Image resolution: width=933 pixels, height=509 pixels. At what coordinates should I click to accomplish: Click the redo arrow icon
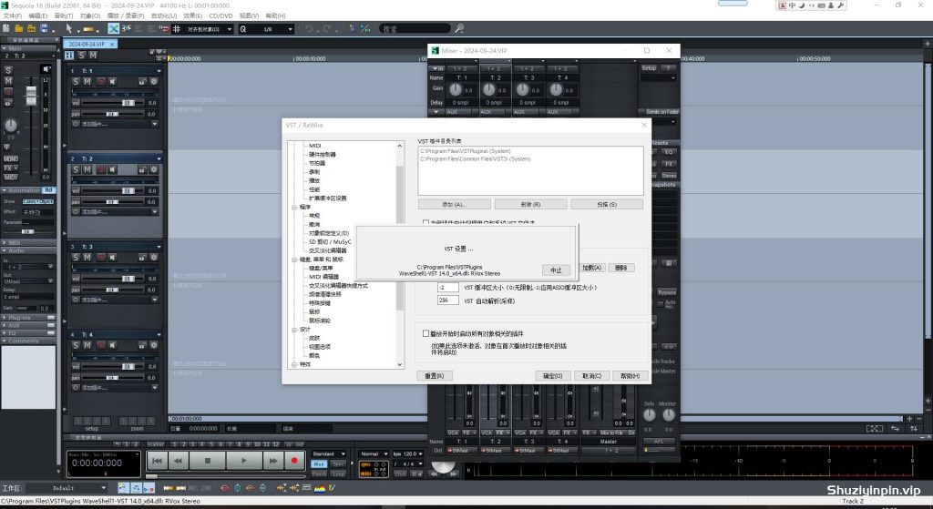coord(327,28)
